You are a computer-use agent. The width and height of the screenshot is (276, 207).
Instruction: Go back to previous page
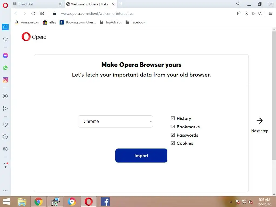(x=16, y=13)
